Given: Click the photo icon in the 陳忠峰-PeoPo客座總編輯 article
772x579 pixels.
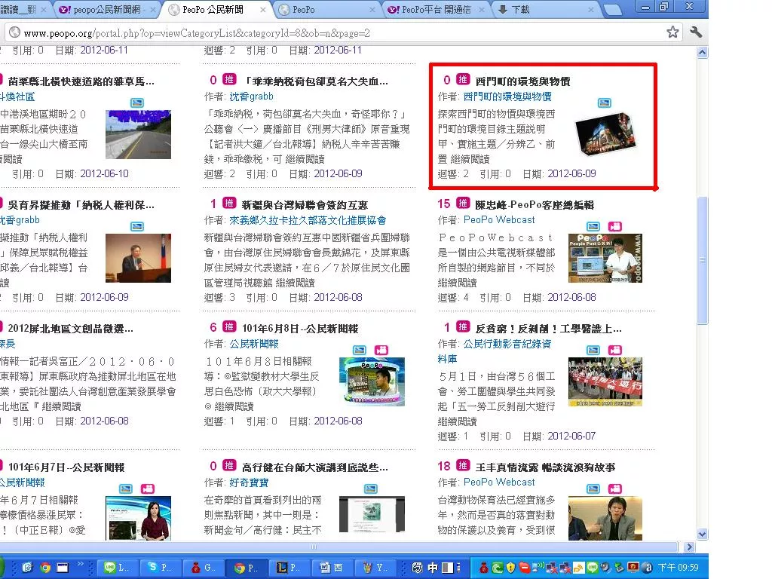Looking at the screenshot, I should [593, 226].
